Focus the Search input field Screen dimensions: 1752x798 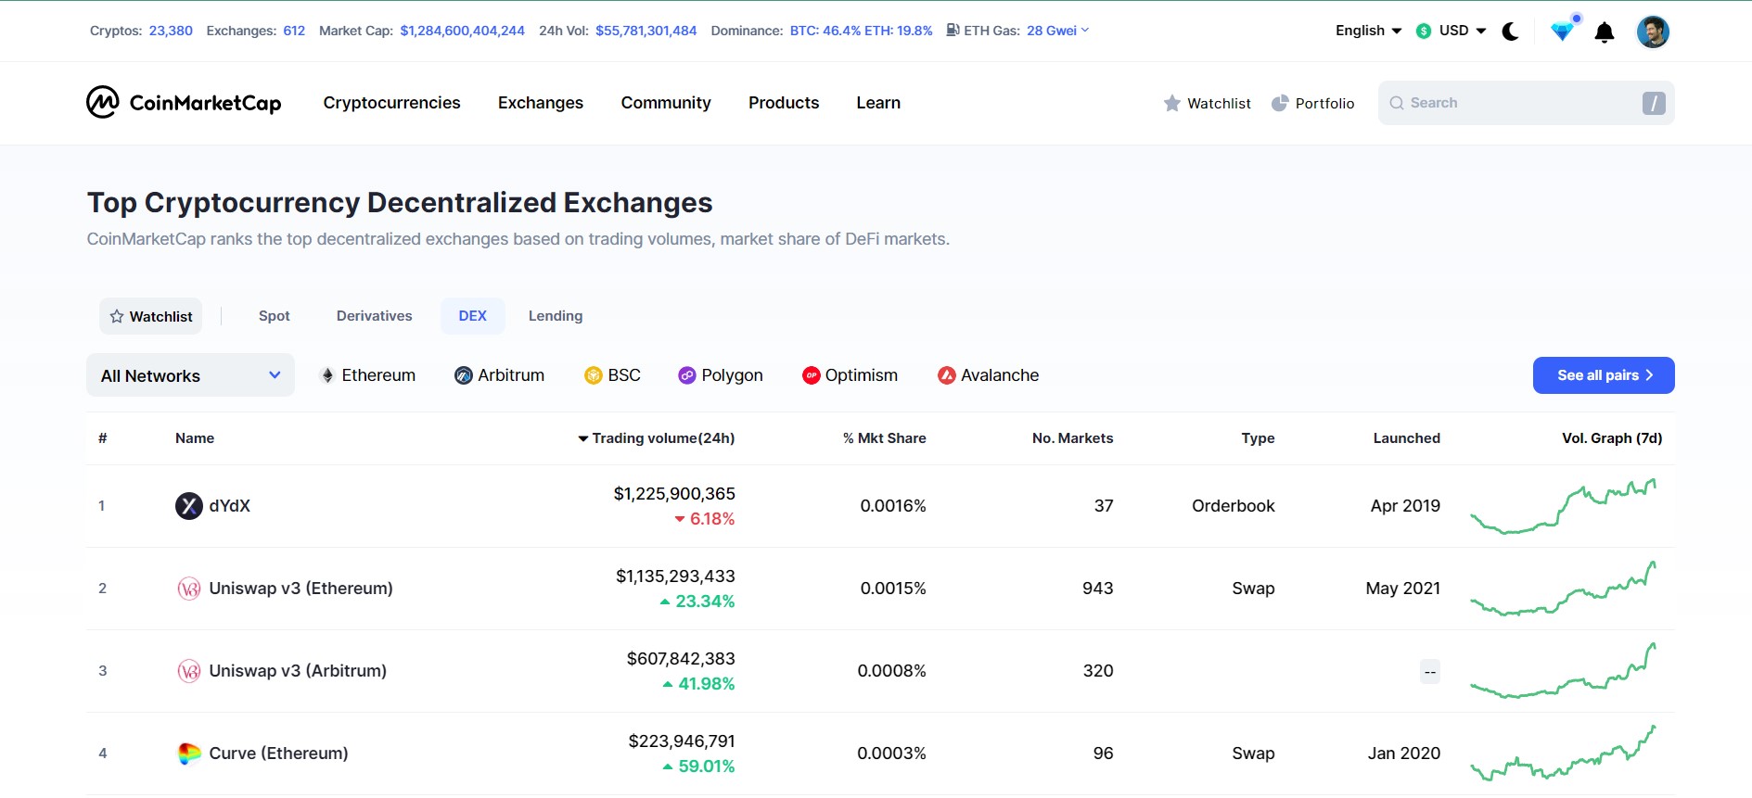pos(1526,103)
